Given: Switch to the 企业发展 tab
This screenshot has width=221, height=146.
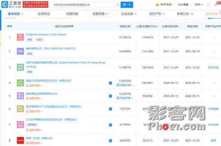Looking at the screenshot, I should pos(129,14).
